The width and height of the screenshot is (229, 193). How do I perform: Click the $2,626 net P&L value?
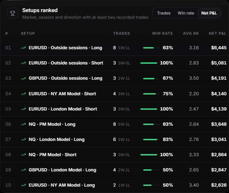click(x=219, y=185)
